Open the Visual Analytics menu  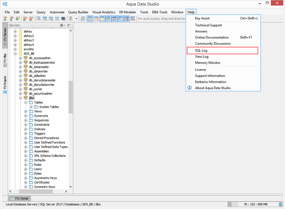click(103, 12)
